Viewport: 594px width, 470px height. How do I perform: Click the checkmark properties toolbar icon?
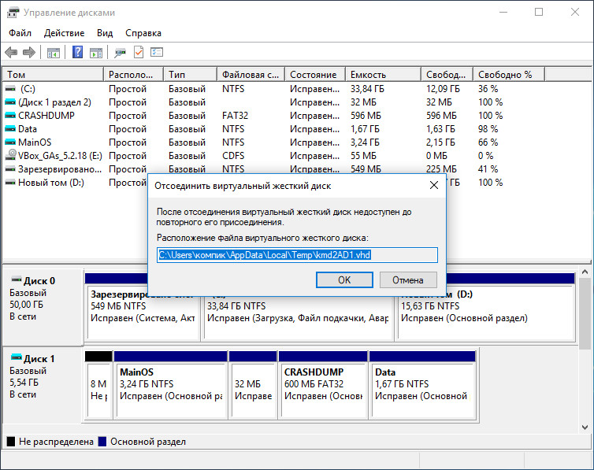pyautogui.click(x=139, y=53)
